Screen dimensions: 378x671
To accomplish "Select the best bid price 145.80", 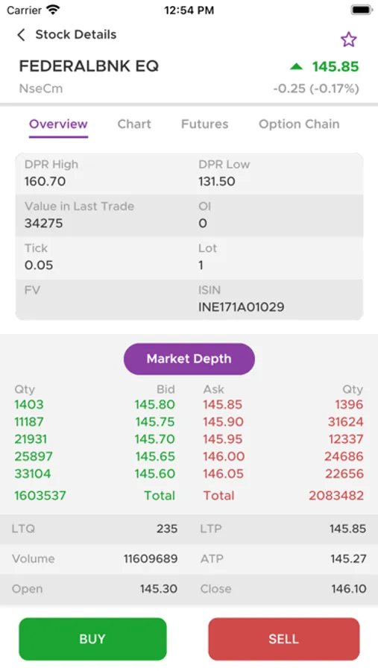I will click(154, 404).
